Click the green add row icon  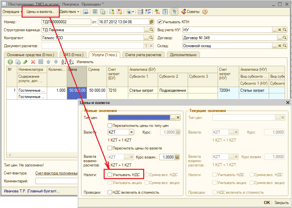tap(10, 62)
